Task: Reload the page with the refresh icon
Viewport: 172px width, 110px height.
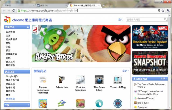Action: (x=13, y=10)
